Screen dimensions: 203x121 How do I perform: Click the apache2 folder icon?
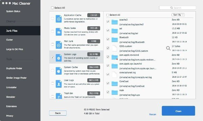click(115, 22)
